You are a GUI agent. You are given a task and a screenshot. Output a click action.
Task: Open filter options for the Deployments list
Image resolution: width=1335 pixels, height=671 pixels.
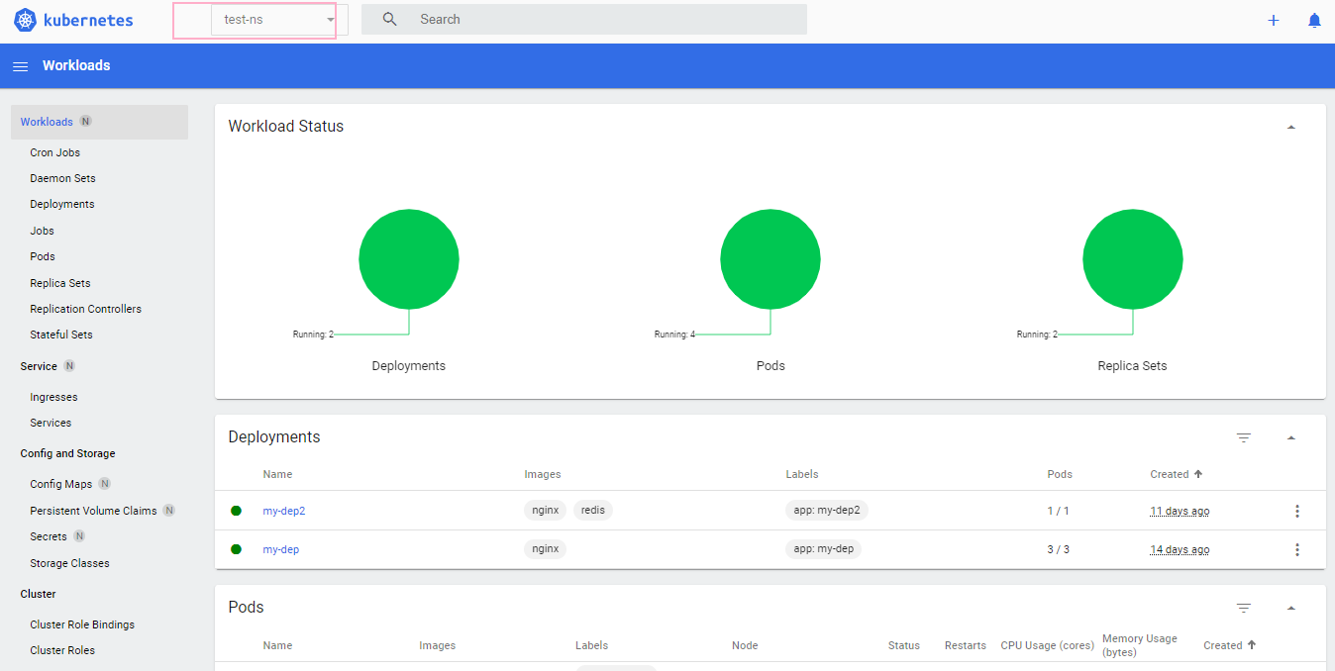1244,436
